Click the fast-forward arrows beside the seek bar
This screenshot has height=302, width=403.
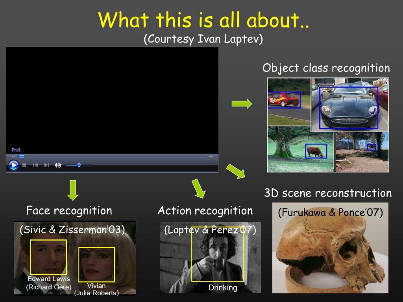point(211,157)
